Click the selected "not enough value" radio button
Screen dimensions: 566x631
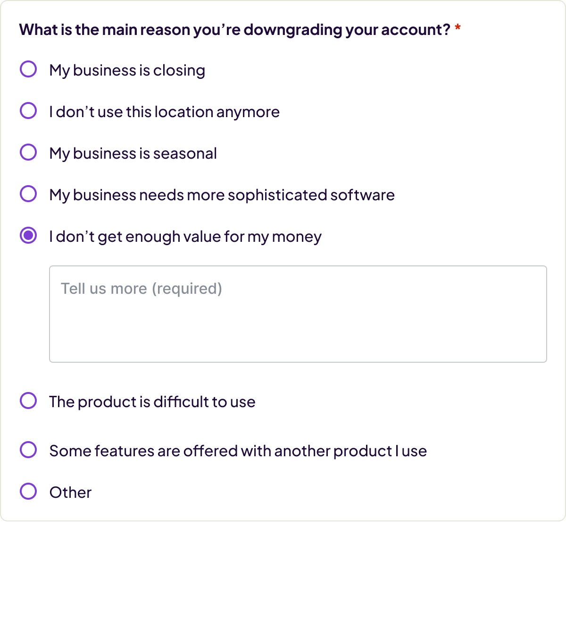pos(28,235)
